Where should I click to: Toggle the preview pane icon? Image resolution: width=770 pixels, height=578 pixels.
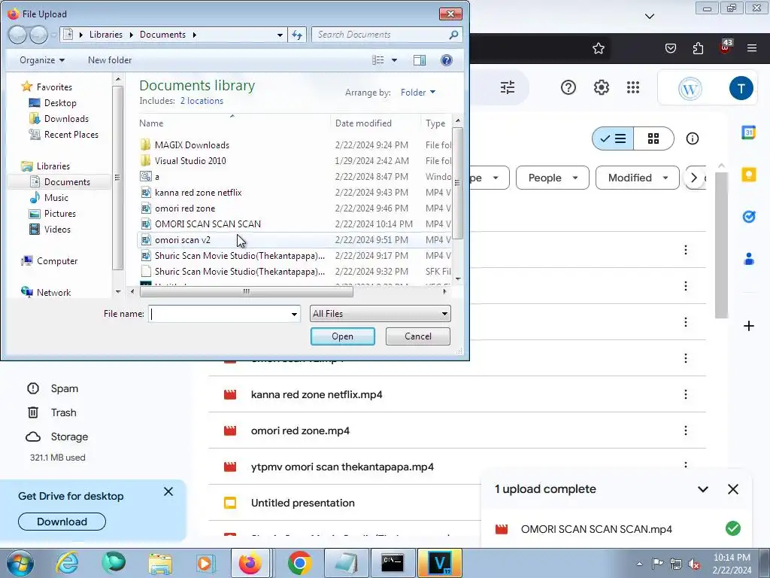tap(420, 60)
